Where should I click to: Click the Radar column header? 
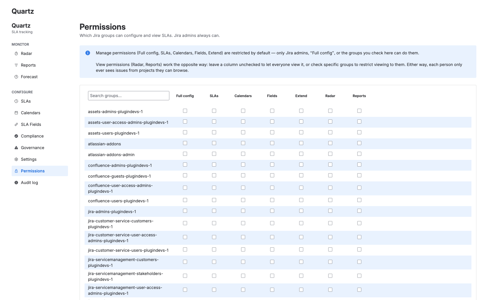(330, 96)
